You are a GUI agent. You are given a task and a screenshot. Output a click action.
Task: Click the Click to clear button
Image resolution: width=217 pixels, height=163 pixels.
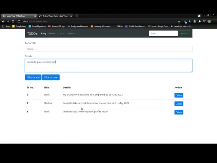pyautogui.click(x=51, y=77)
